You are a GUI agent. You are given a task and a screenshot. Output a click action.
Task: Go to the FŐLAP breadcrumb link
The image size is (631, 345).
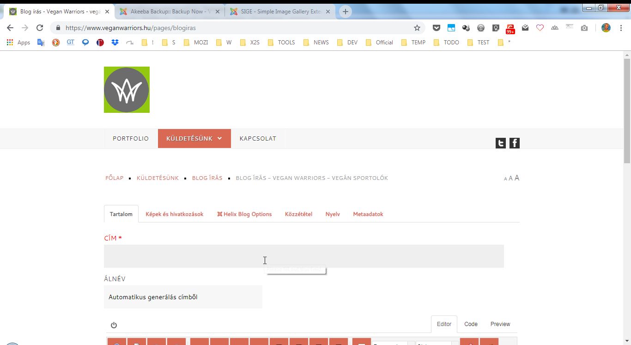(114, 178)
